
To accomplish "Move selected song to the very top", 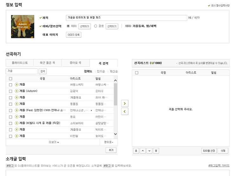I will (x=136, y=151).
